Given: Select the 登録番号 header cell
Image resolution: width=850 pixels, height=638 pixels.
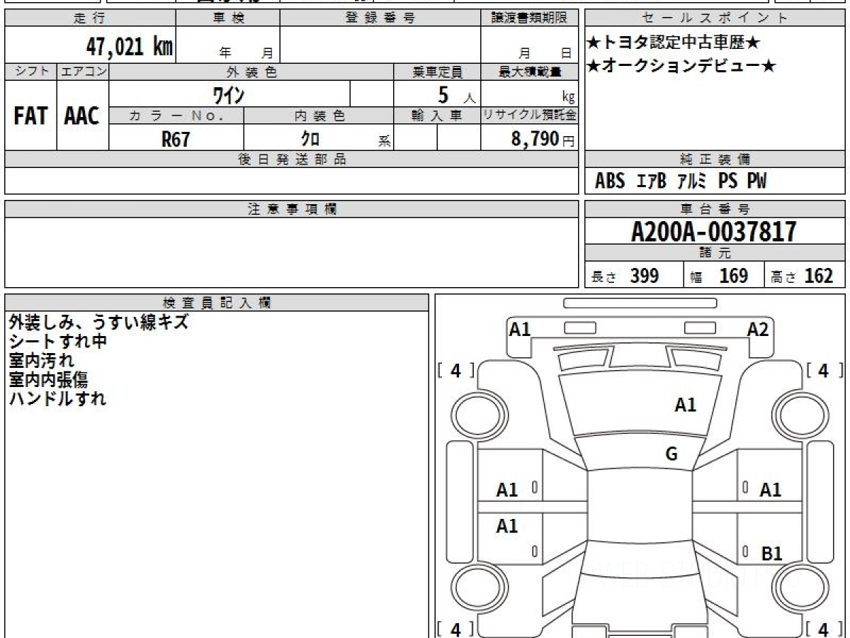Looking at the screenshot, I should 380,18.
